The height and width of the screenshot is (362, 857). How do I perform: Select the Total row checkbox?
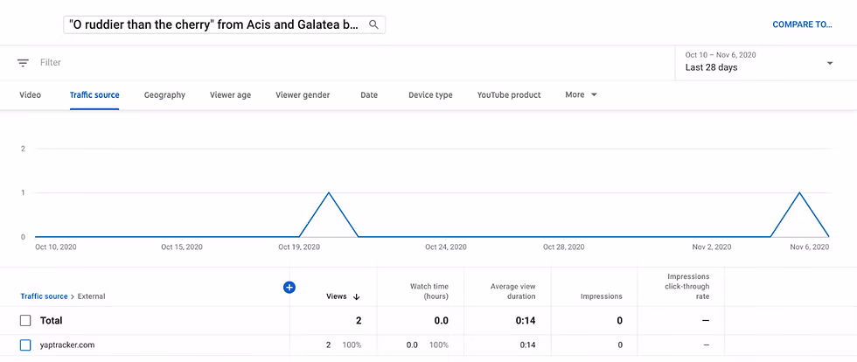[x=25, y=321]
